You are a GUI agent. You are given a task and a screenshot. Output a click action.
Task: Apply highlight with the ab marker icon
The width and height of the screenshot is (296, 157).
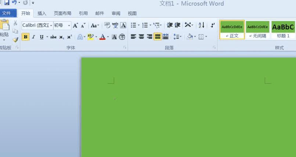pyautogui.click(x=91, y=37)
